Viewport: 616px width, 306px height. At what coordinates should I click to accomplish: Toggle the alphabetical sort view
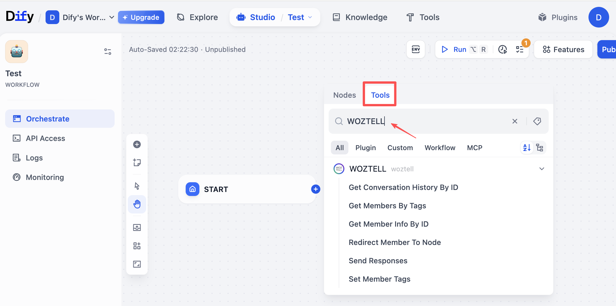[527, 148]
